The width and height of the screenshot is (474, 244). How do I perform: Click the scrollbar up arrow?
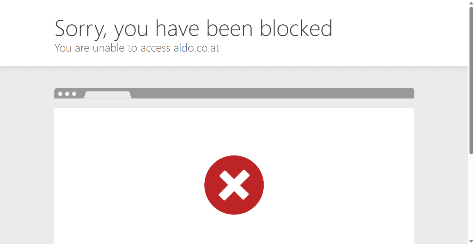pyautogui.click(x=471, y=3)
